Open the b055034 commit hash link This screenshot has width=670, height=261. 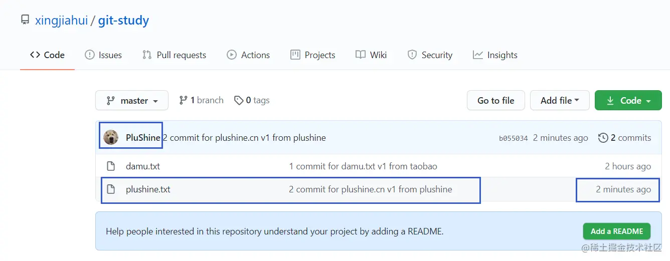pos(513,138)
